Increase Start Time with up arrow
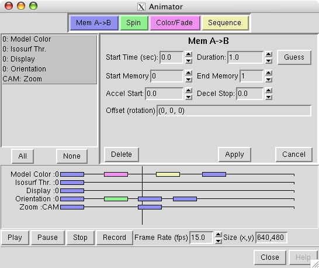 point(189,54)
